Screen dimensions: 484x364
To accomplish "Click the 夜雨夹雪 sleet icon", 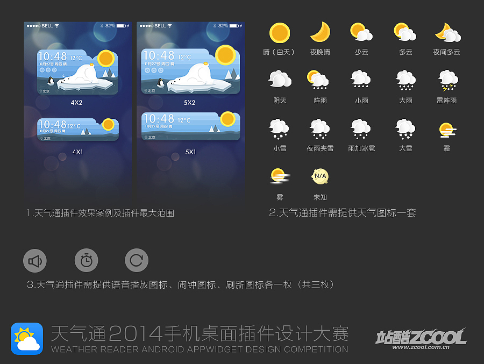I will (x=320, y=129).
